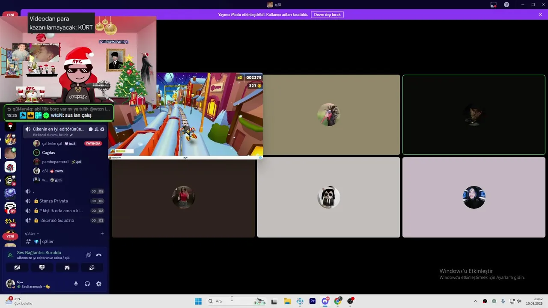Viewport: 548px width, 308px height.
Task: Open chat for the voice channel
Action: click(90, 129)
